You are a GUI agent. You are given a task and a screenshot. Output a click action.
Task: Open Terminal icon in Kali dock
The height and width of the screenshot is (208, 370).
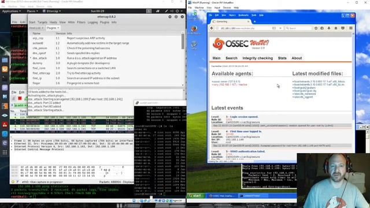point(5,79)
